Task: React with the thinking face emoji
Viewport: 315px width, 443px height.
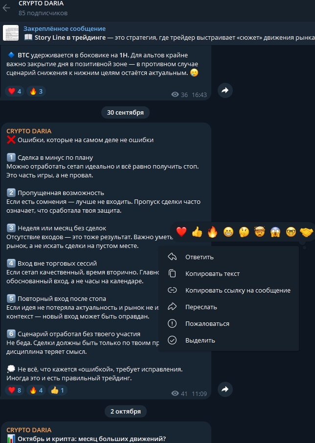Action: point(244,232)
